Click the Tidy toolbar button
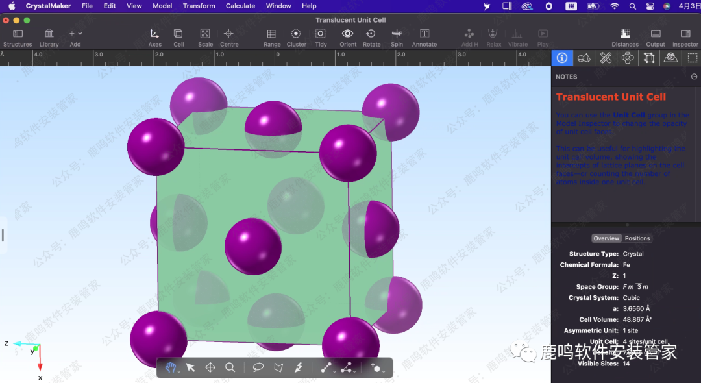701x383 pixels. [321, 34]
